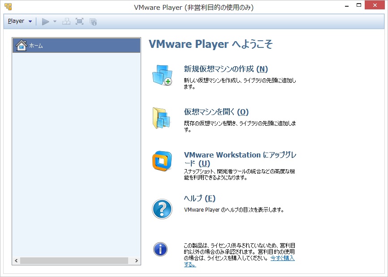Click the VMware Player のヘルプの目次を表示します text
Image resolution: width=388 pixels, height=277 pixels.
pyautogui.click(x=234, y=210)
